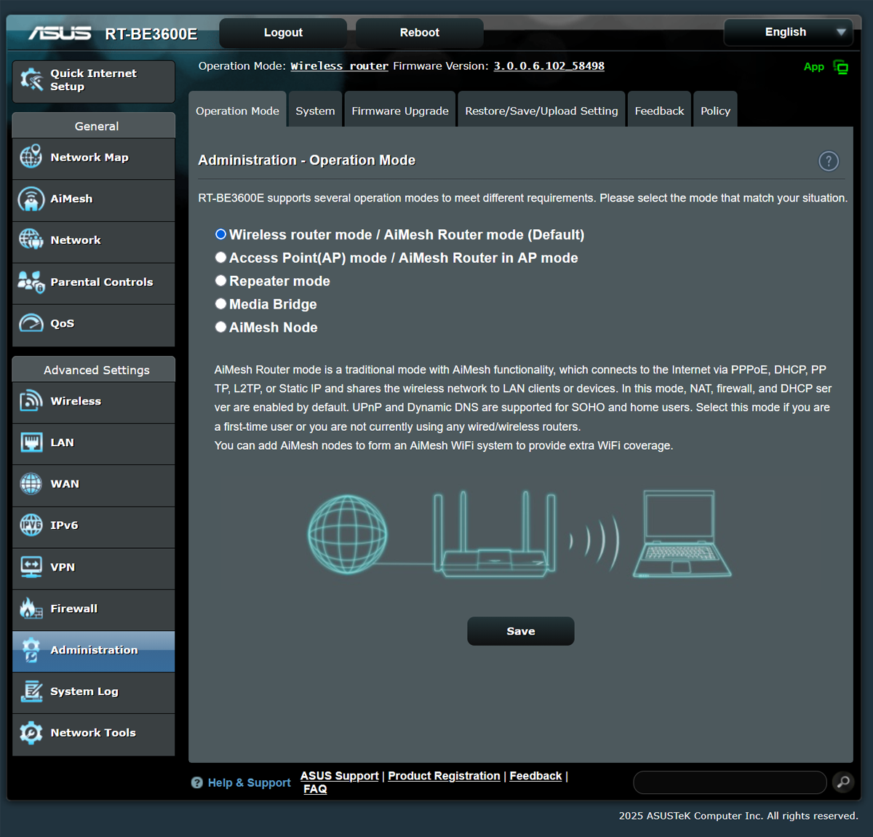
Task: Switch to the System tab
Action: tap(315, 110)
